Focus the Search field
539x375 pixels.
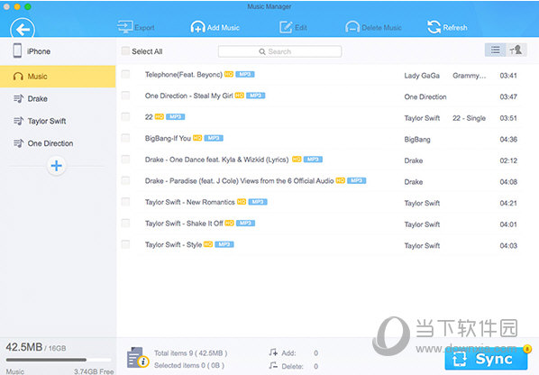(x=279, y=51)
